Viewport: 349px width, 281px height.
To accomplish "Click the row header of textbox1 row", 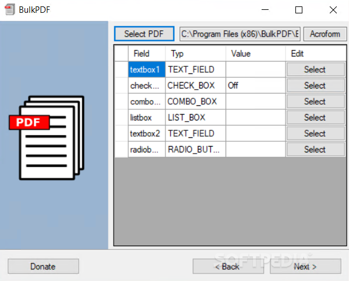I will (x=121, y=70).
